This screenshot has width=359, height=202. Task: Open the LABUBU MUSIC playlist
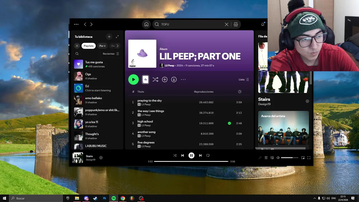pyautogui.click(x=97, y=146)
